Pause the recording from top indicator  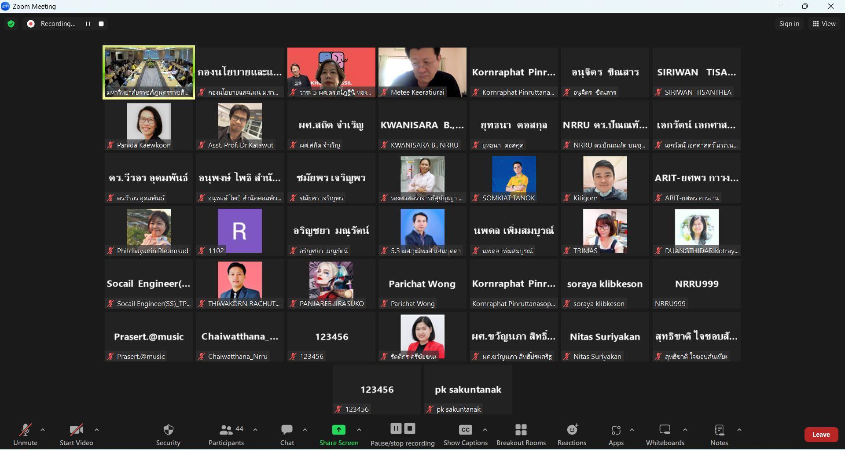click(x=88, y=24)
